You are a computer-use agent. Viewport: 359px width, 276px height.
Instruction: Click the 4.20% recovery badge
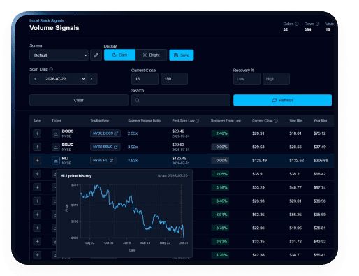[220, 255]
